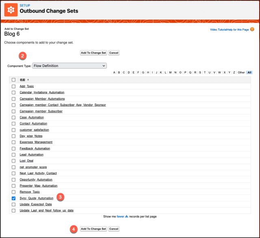260x238 pixels.
Task: Click the blue fewer records arrow icon
Action: (126, 216)
